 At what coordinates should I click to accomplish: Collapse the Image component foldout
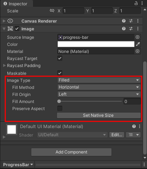(x=4, y=29)
